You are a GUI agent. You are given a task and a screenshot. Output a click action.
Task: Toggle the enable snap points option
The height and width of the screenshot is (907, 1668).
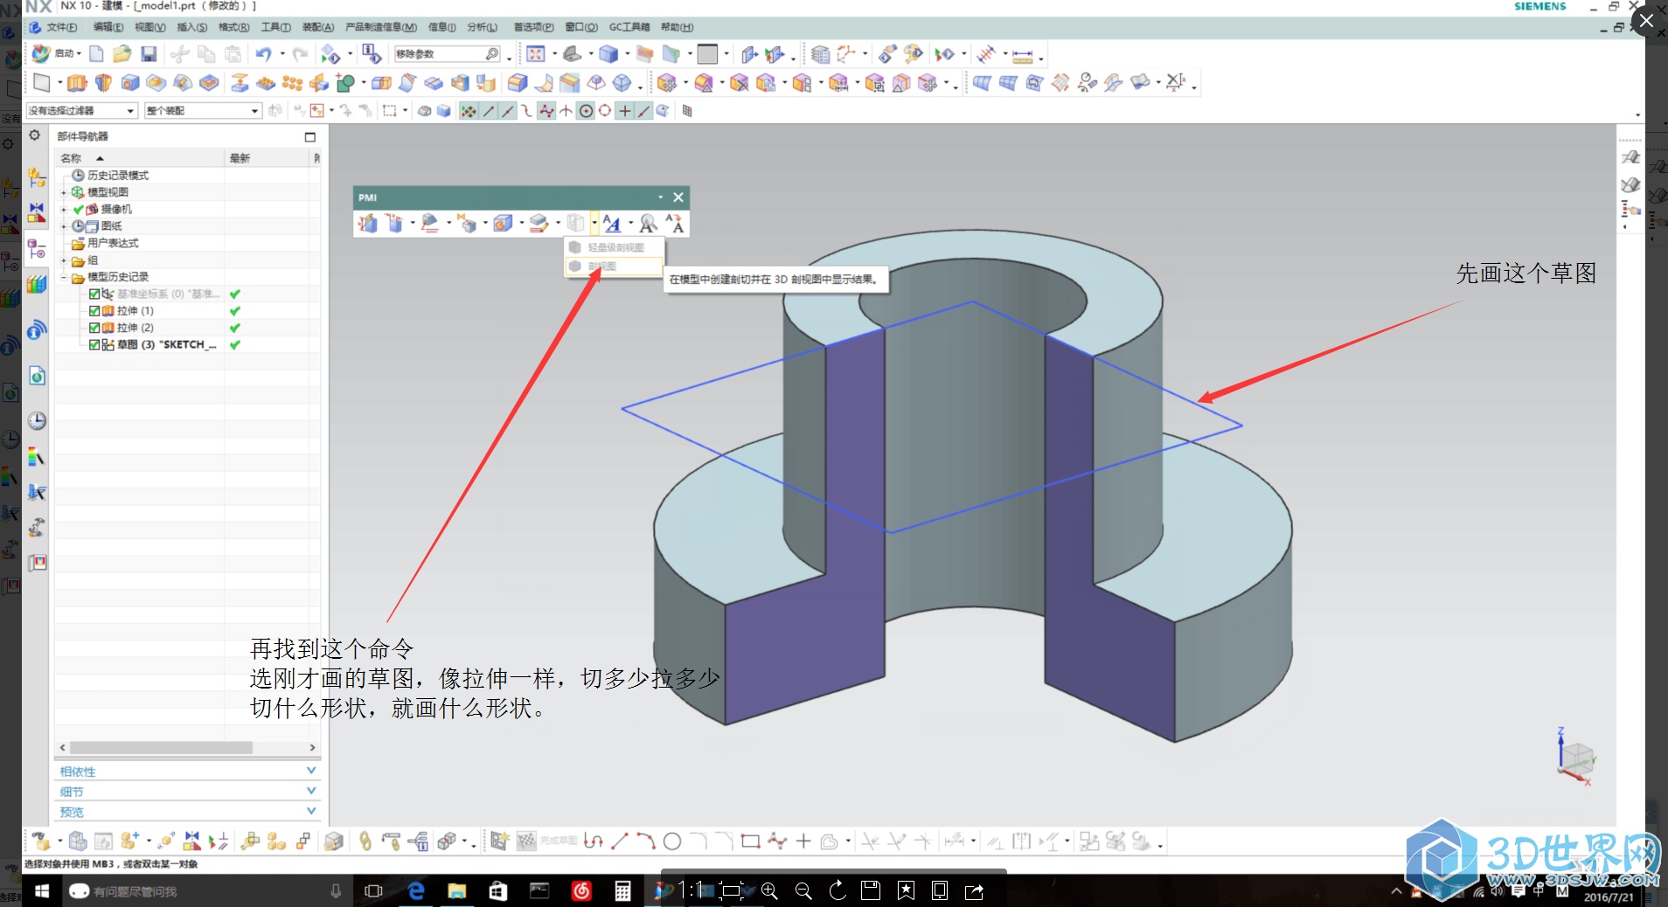point(469,111)
